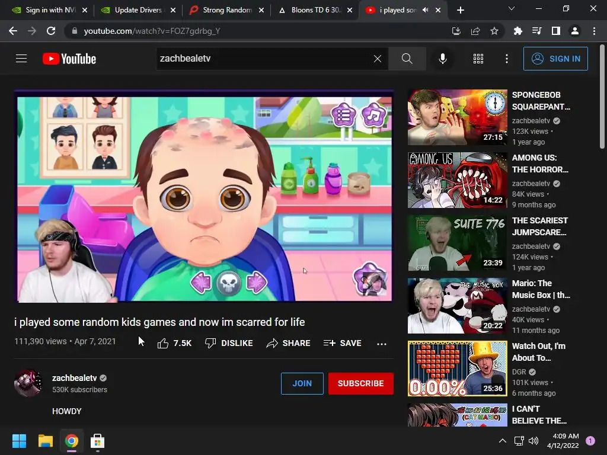The width and height of the screenshot is (607, 455).
Task: Open Mario: The Music Box thumbnail
Action: point(457,306)
